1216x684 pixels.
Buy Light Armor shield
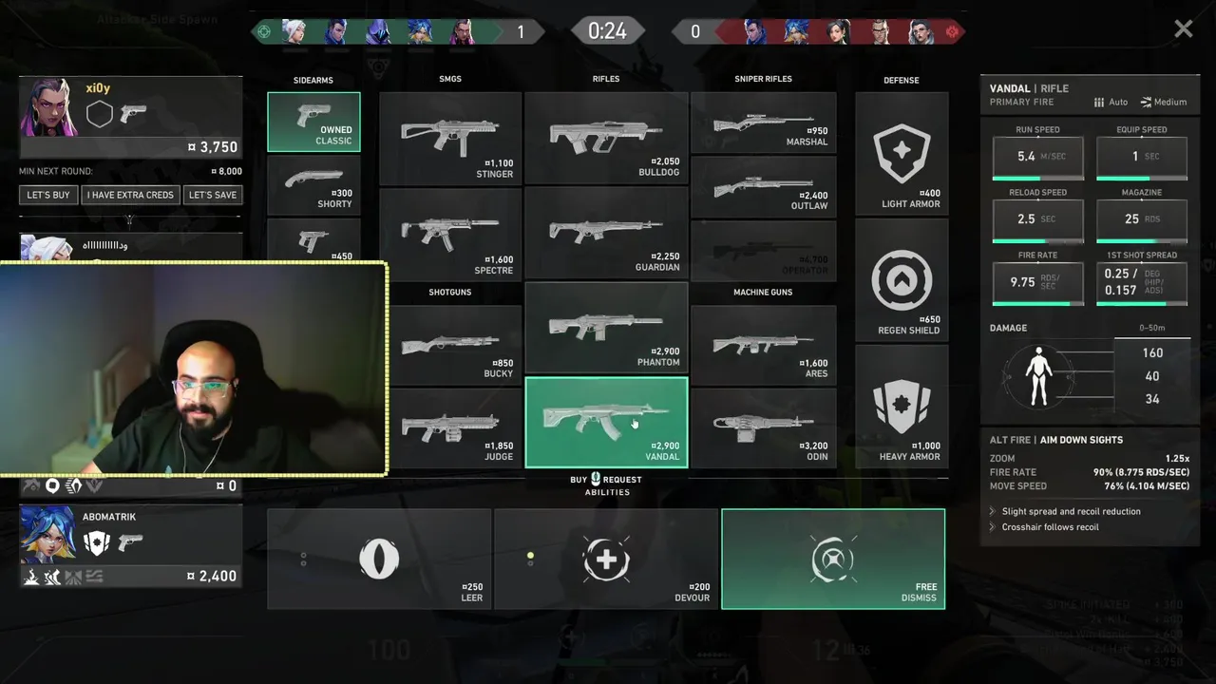(902, 153)
